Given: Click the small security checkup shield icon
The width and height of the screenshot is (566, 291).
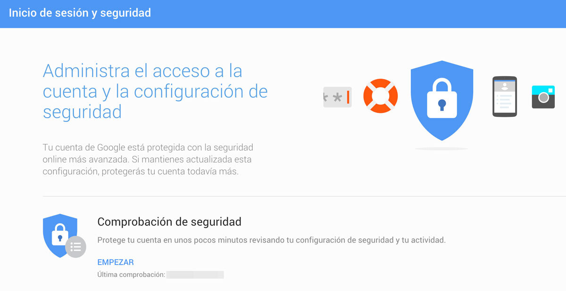Looking at the screenshot, I should (x=60, y=235).
